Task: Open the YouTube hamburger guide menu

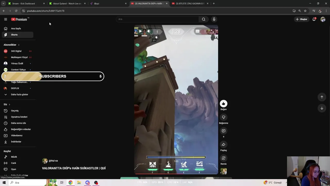Action: tap(5, 19)
